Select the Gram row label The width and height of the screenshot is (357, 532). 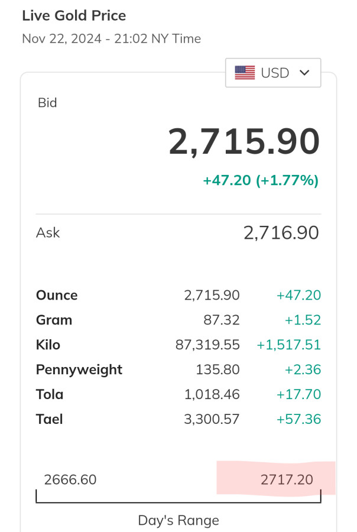pyautogui.click(x=54, y=320)
